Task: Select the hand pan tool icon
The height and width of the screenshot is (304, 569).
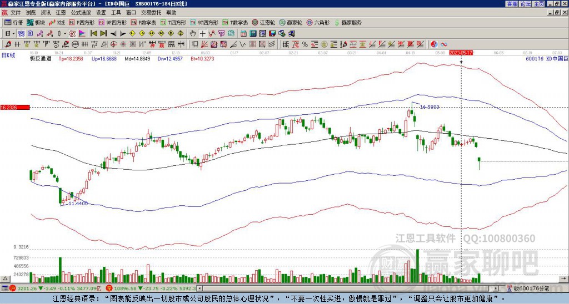Action: point(193,34)
